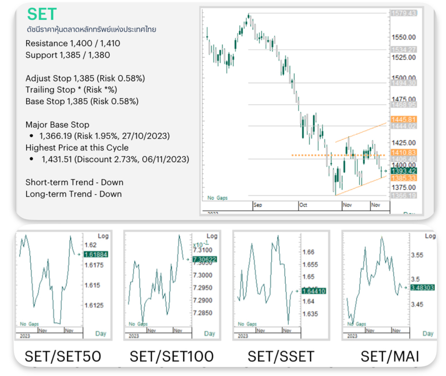The height and width of the screenshot is (376, 446).
Task: Select the orange 1445.81 price label
Action: coord(404,119)
